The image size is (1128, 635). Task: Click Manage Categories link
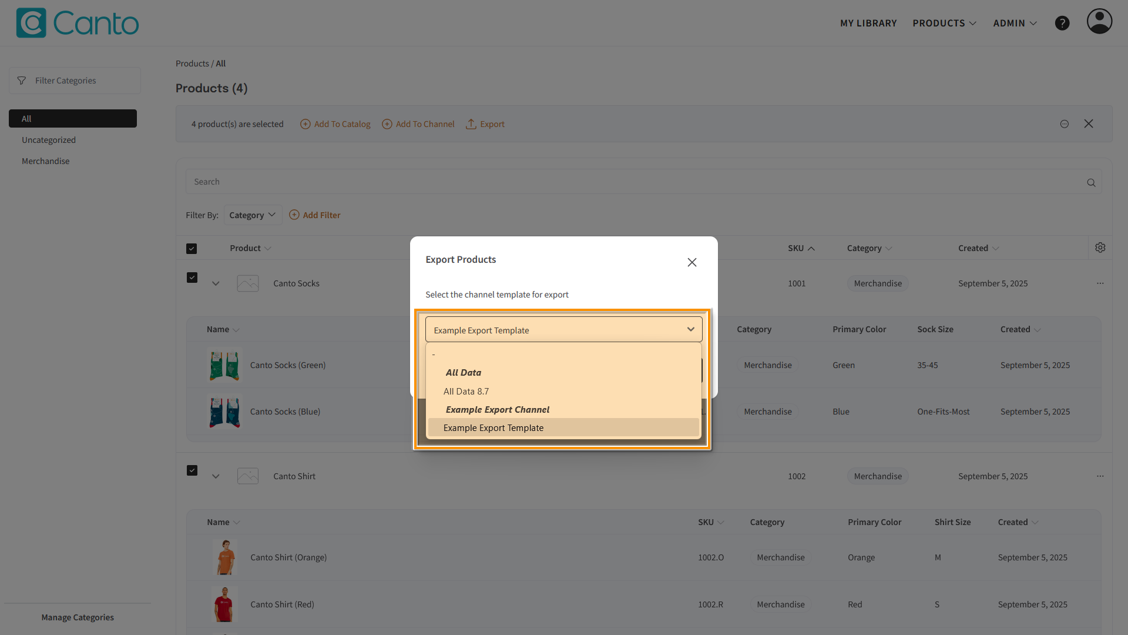(x=78, y=617)
